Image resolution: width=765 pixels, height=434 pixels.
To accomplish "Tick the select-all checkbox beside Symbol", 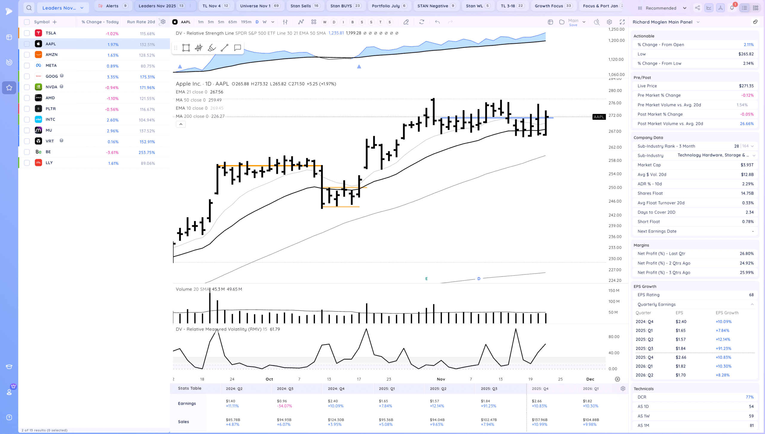I will pyautogui.click(x=27, y=22).
